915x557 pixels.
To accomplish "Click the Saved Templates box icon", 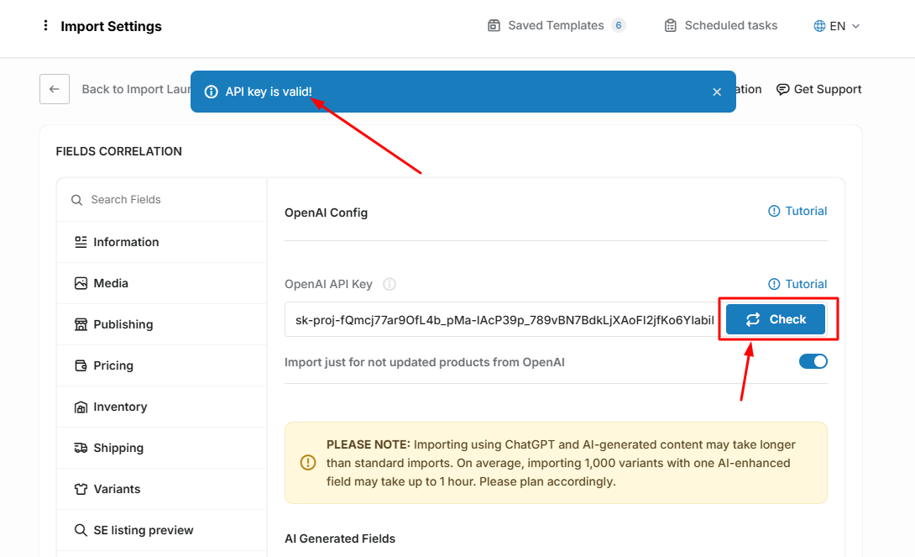I will point(494,26).
